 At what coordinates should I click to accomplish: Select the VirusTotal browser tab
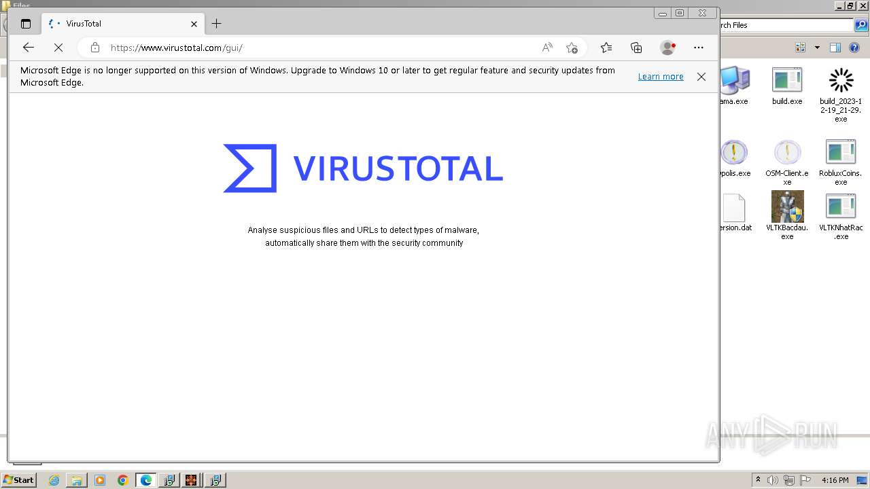122,24
